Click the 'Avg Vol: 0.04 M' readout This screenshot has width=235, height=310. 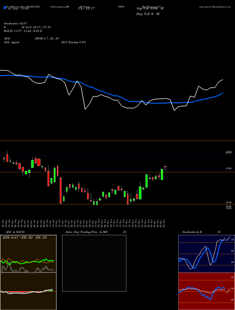tap(150, 8)
